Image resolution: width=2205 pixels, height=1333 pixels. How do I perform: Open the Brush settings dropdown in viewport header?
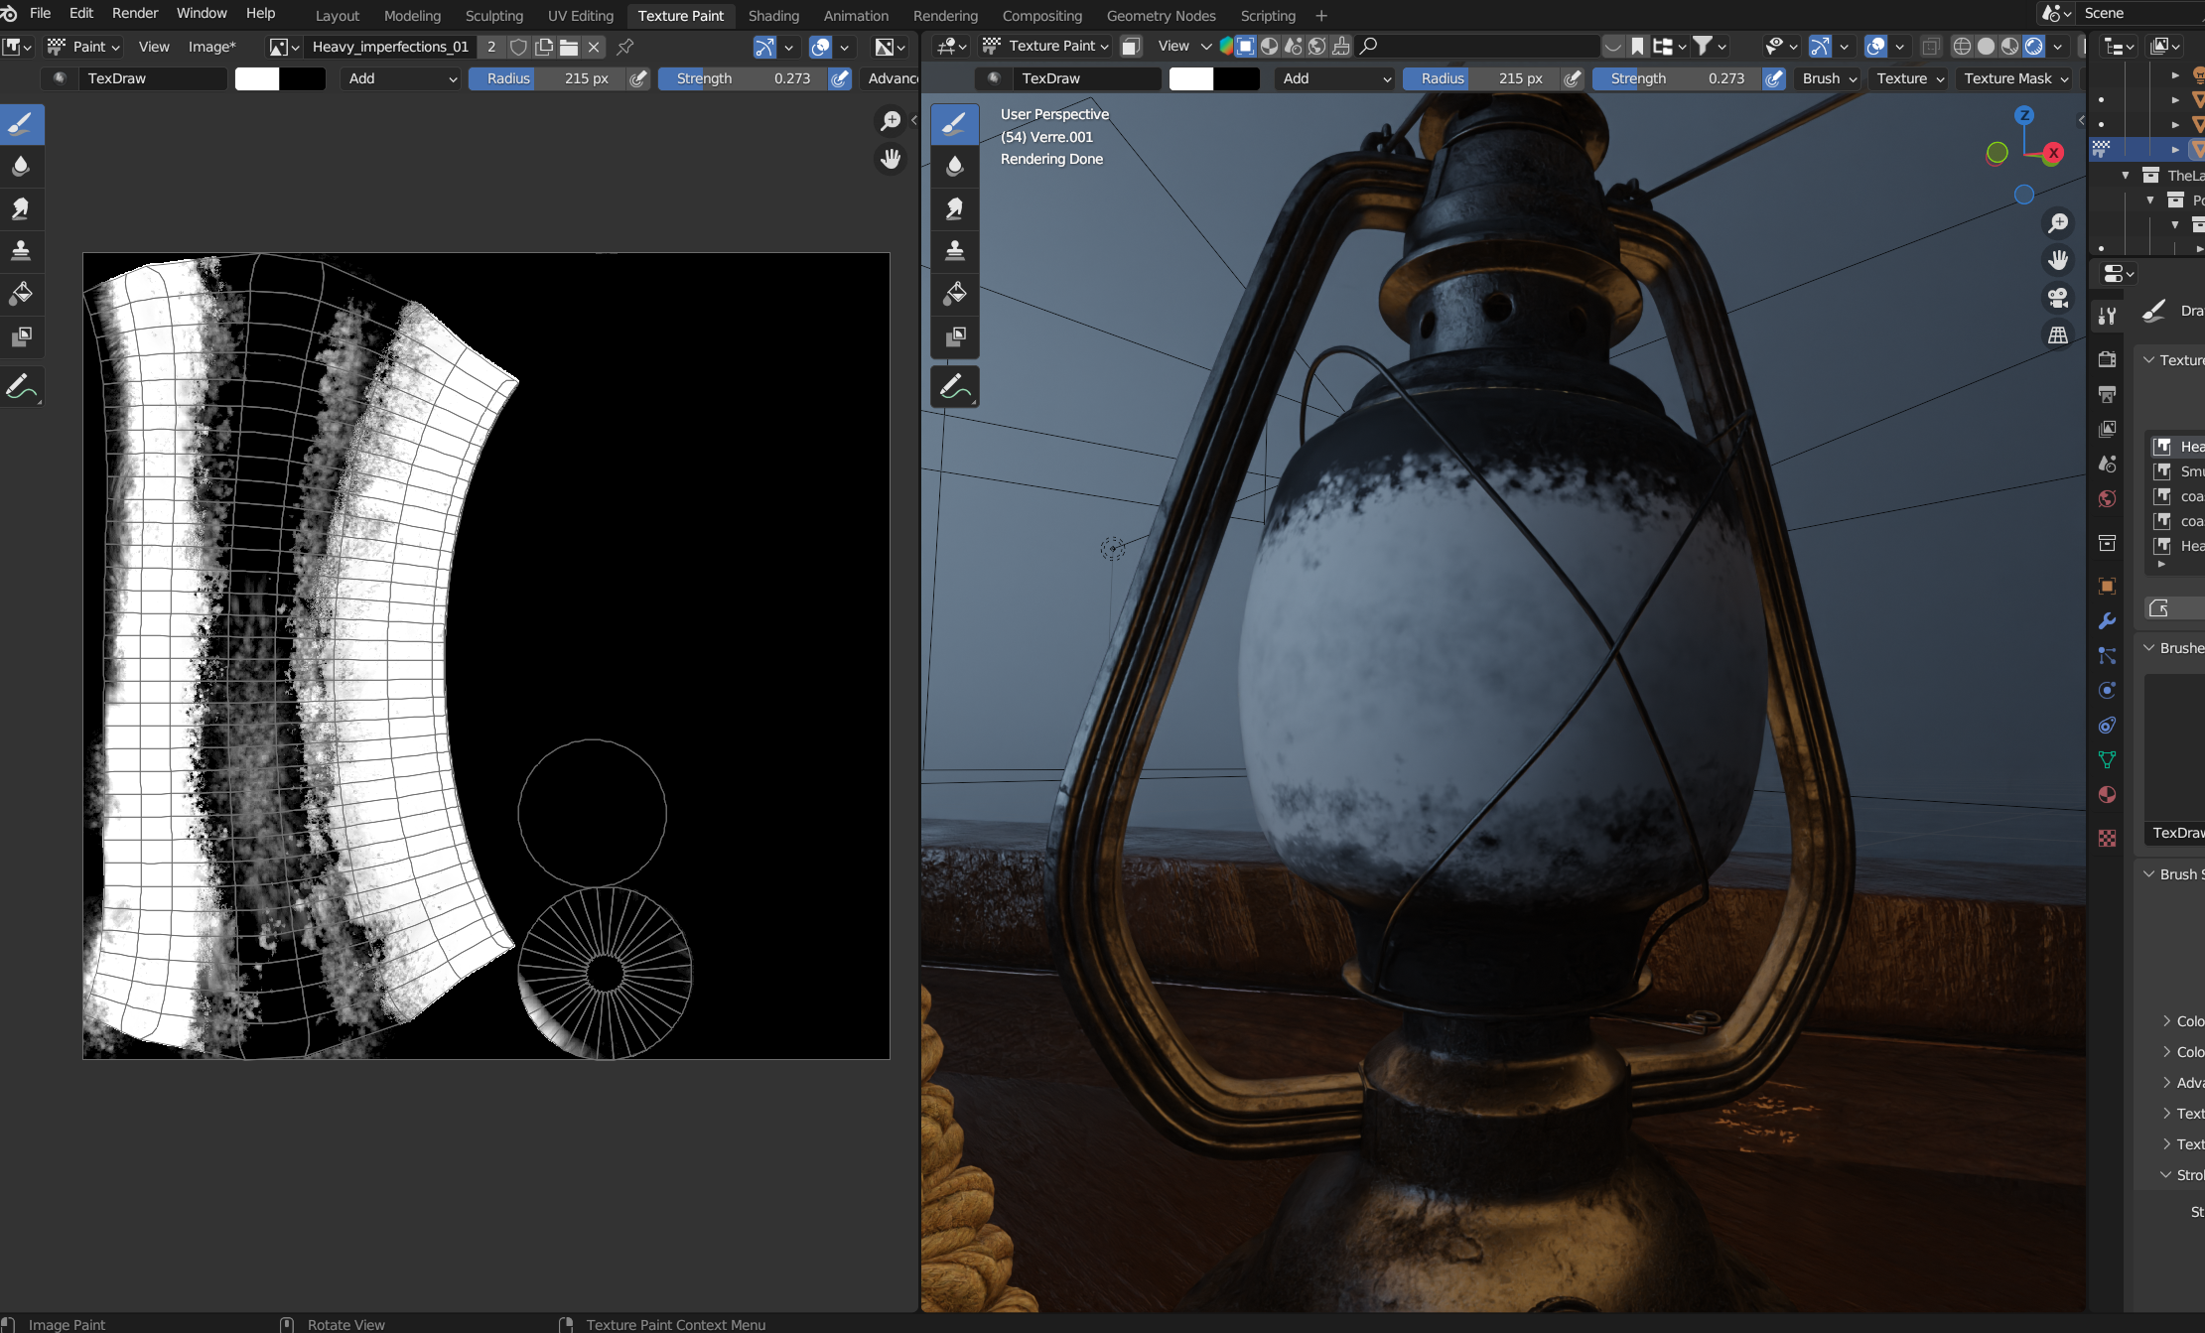click(1829, 78)
